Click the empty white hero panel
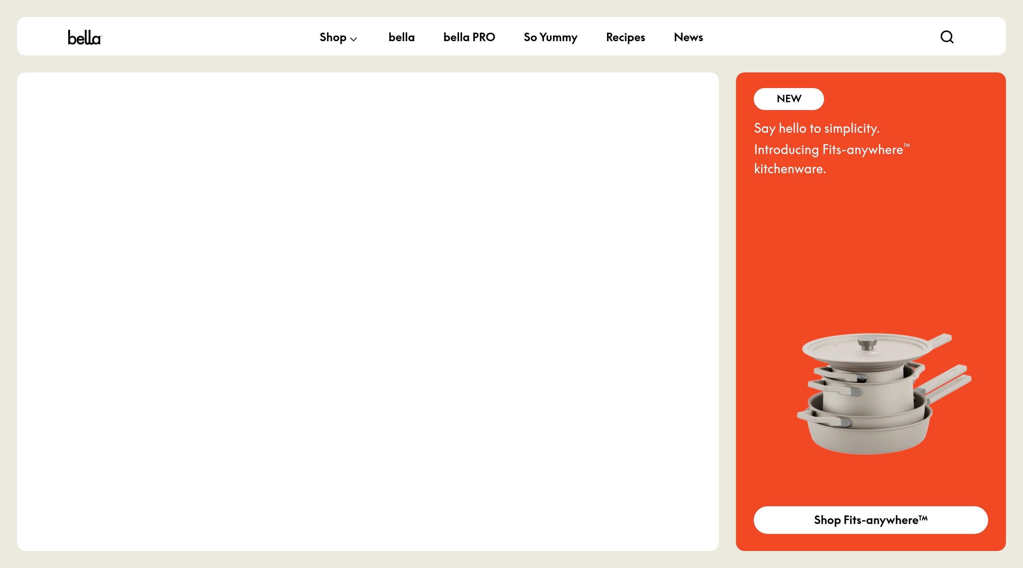Viewport: 1023px width, 568px height. coord(367,311)
